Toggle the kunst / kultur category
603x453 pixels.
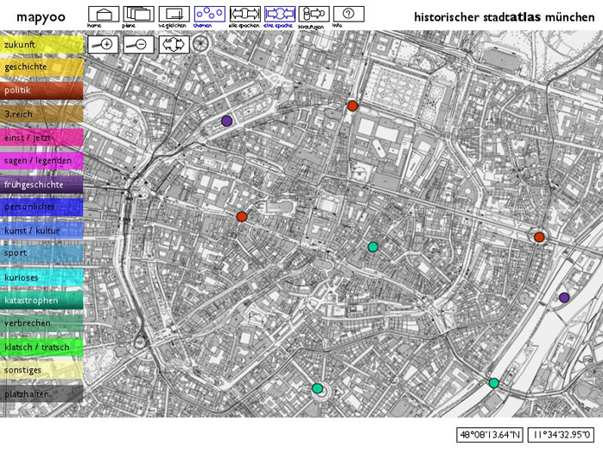click(x=41, y=231)
